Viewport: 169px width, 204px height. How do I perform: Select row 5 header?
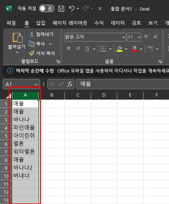(x=6, y=136)
